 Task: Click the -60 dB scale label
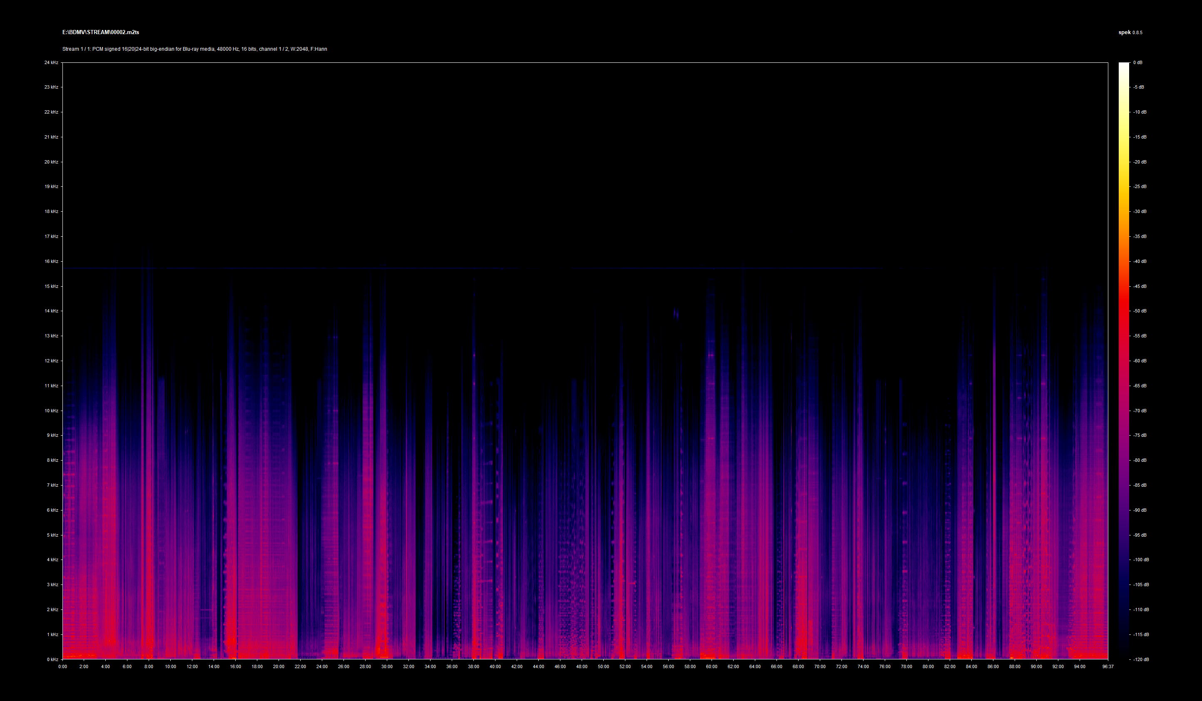point(1140,361)
